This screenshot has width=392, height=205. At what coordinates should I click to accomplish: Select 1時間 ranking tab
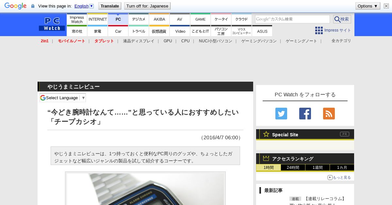(x=269, y=168)
